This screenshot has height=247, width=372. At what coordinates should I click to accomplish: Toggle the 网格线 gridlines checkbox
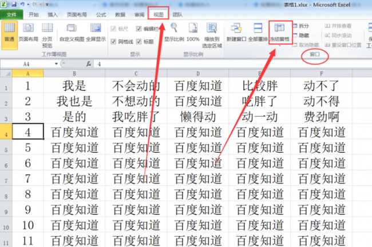(113, 42)
